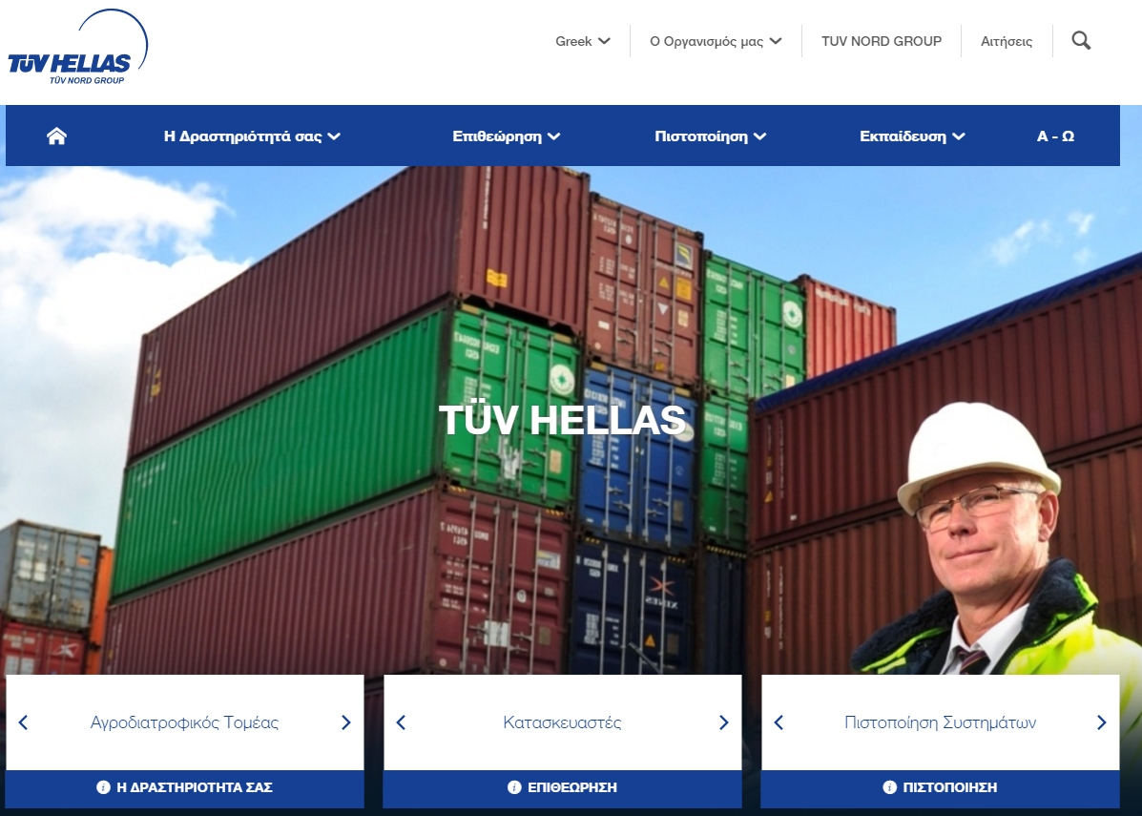Expand the Η Δραστηριότητά σας menu
1142x816 pixels.
point(252,136)
